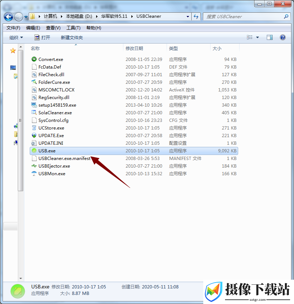Open the 查看(V) menu
Screen dimensions: 294x304
53,28
